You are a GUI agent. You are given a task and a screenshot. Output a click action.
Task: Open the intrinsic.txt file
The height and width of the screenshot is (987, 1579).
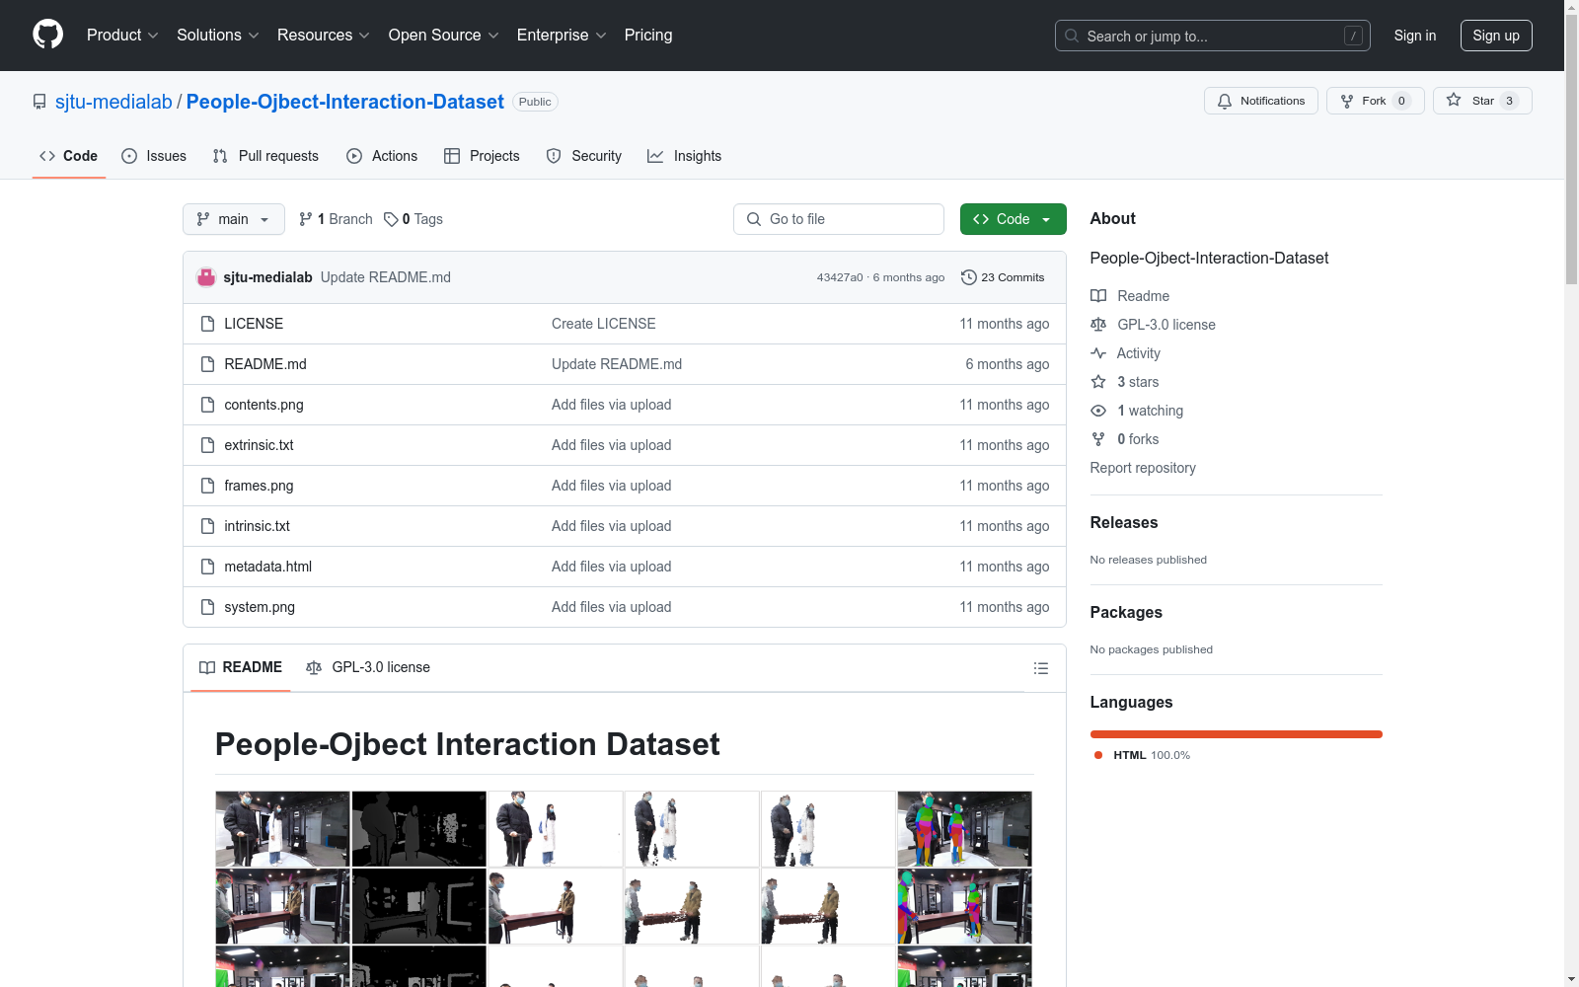tap(257, 526)
